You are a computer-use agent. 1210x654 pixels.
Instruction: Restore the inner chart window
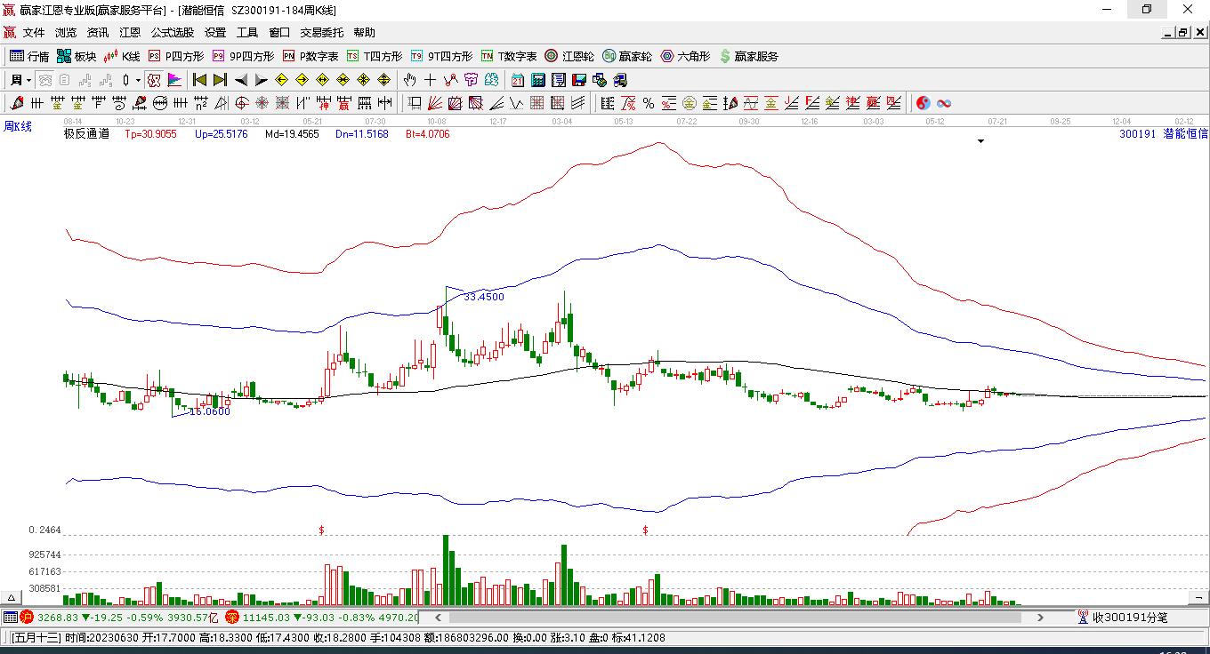1182,33
